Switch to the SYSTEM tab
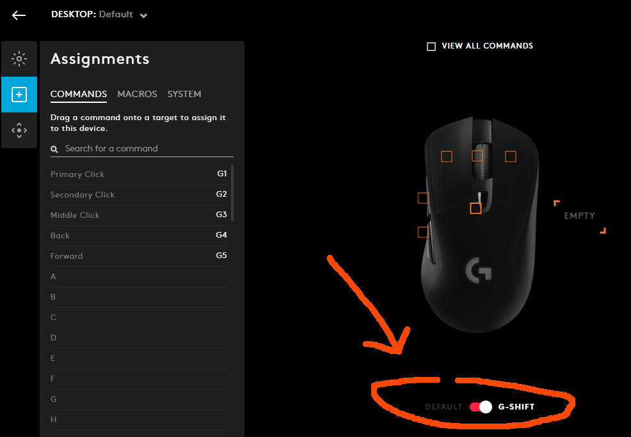 pos(184,94)
